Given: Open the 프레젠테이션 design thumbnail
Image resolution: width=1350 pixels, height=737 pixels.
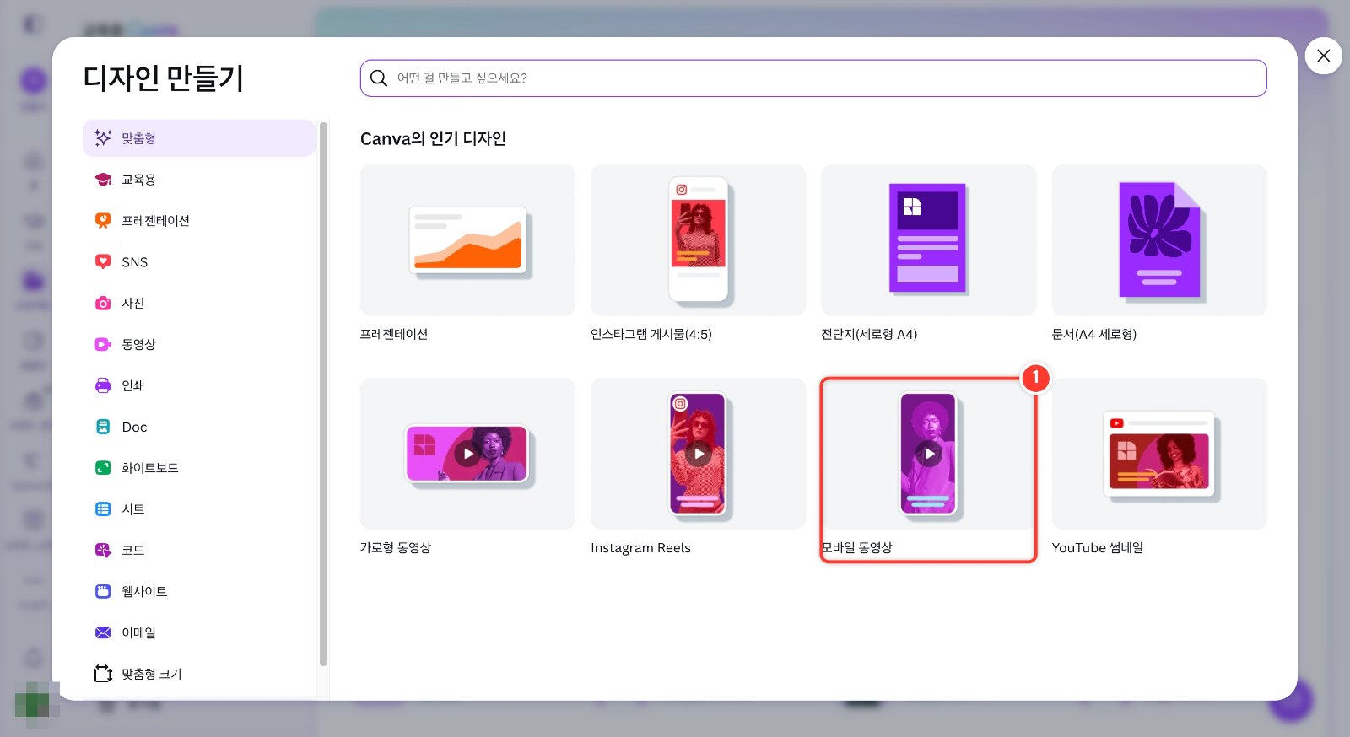Looking at the screenshot, I should click(x=467, y=240).
